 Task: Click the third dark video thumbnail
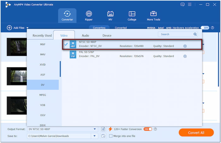click(17, 106)
